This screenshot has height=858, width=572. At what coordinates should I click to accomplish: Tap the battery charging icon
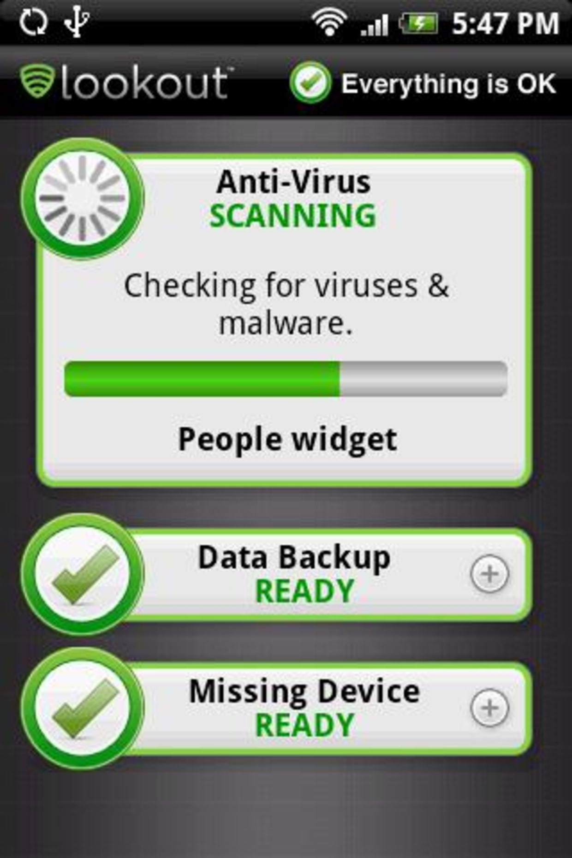tap(419, 24)
